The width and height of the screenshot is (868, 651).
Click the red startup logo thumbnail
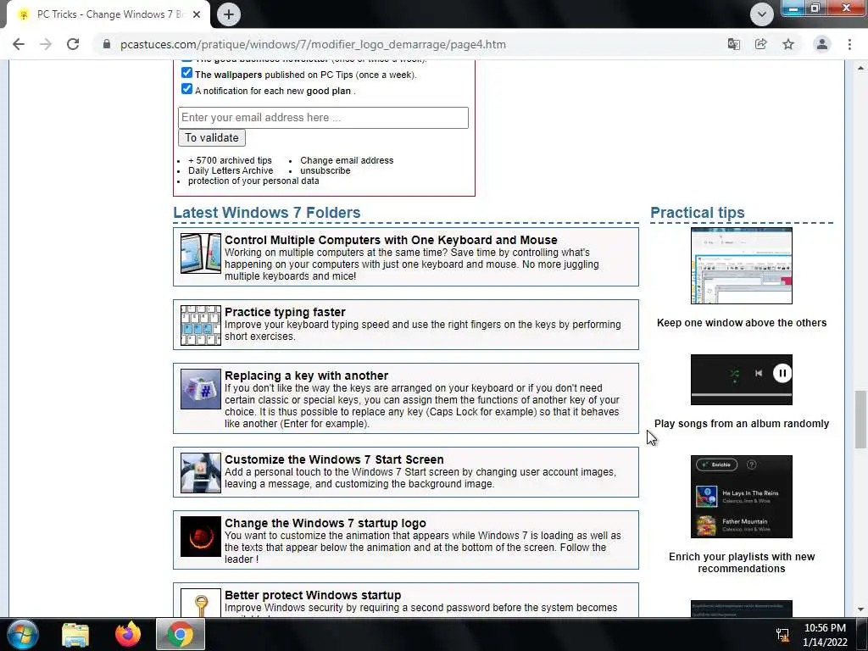click(200, 537)
